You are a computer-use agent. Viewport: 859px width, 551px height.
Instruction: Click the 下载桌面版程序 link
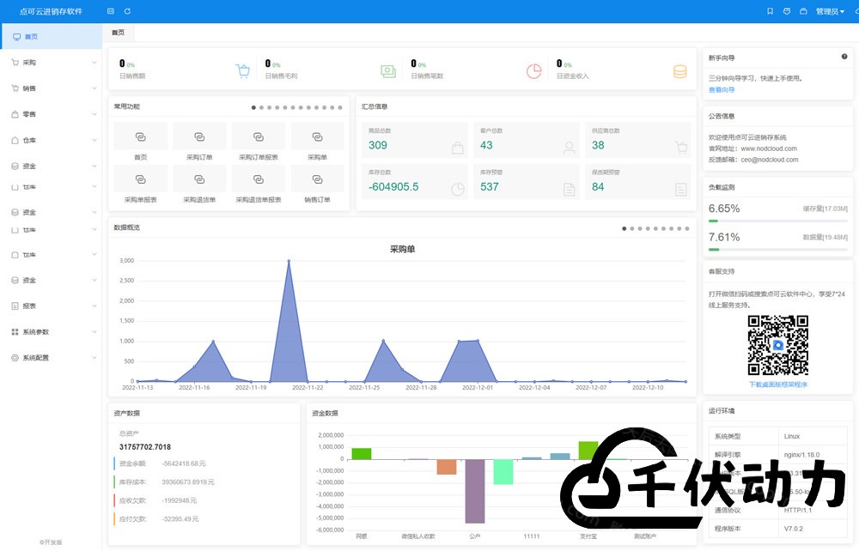[778, 384]
